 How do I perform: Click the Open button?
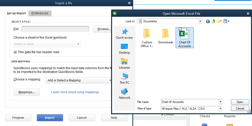pos(240,102)
